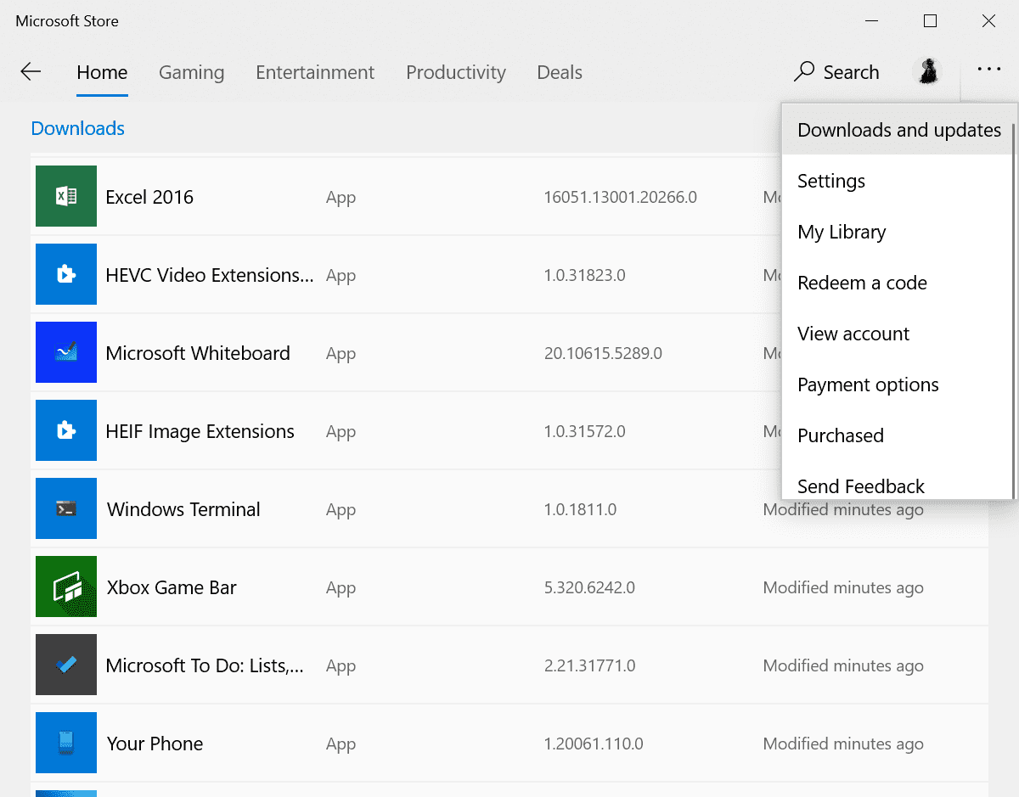Open Payment options

tap(897, 384)
